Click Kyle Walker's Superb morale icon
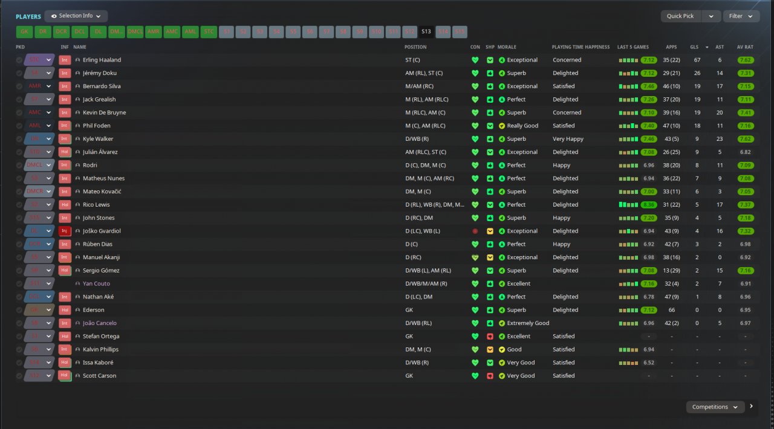 coord(501,139)
